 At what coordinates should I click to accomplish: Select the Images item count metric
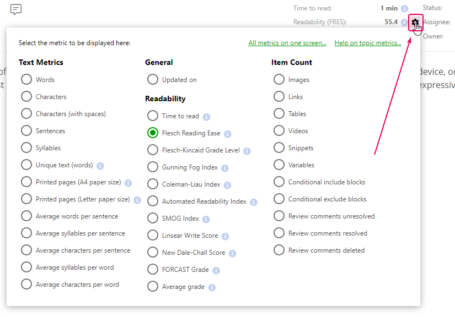click(x=279, y=79)
